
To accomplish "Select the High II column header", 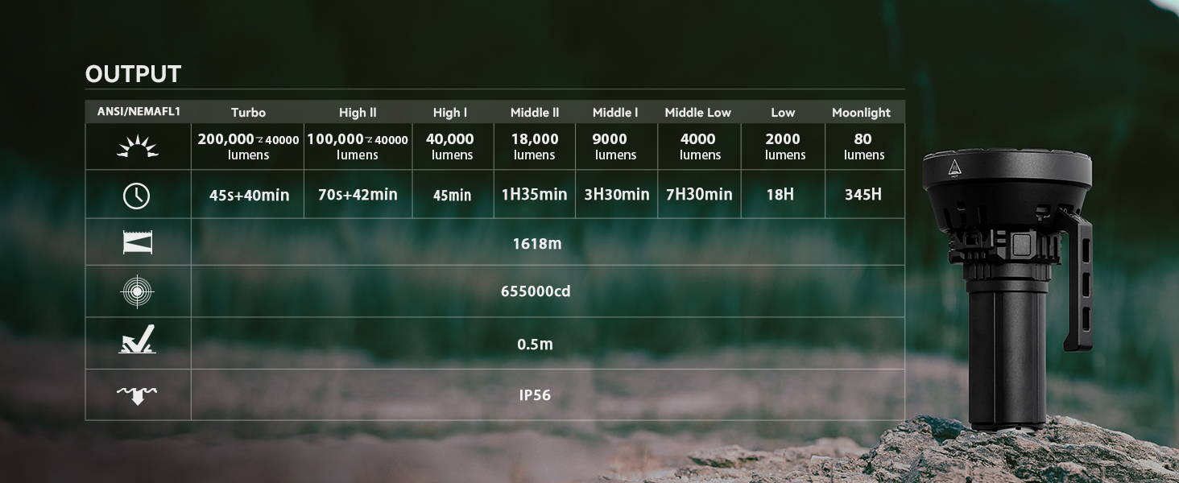I will 358,113.
